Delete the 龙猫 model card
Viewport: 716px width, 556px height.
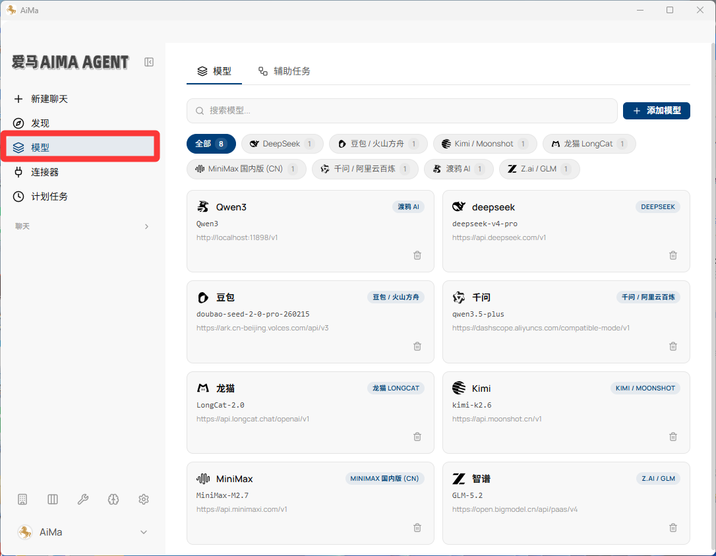click(417, 437)
